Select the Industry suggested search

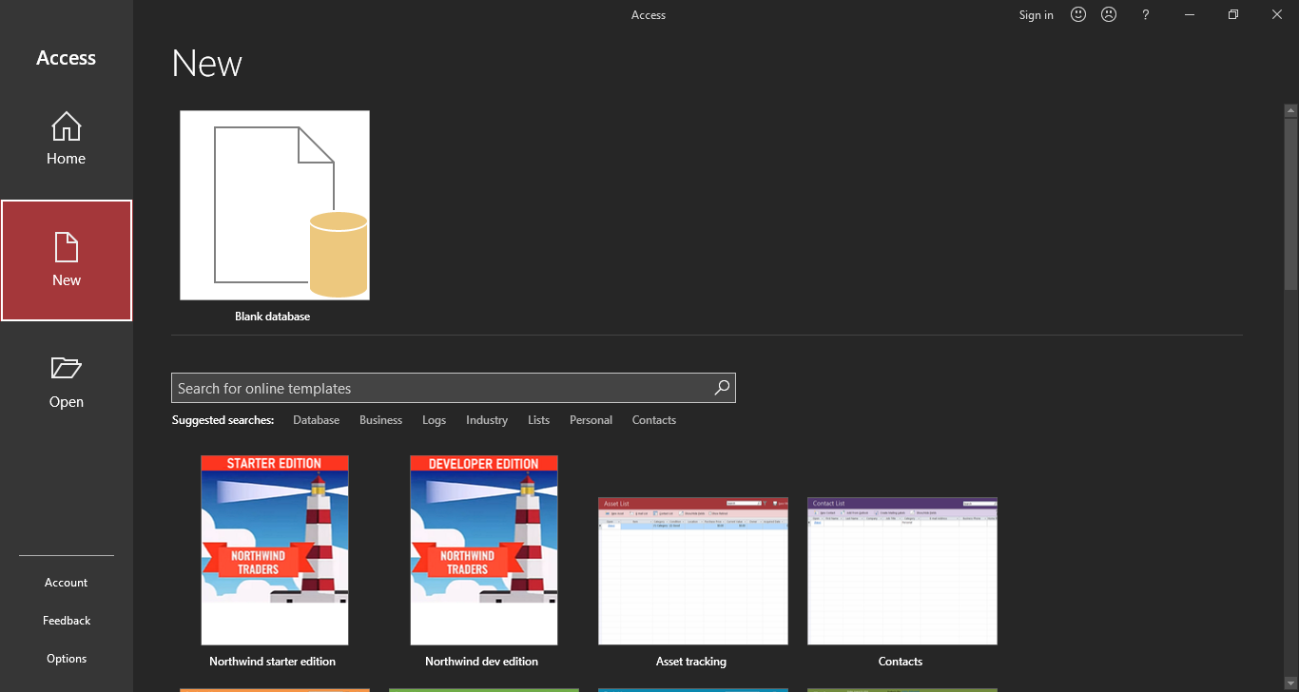(486, 420)
